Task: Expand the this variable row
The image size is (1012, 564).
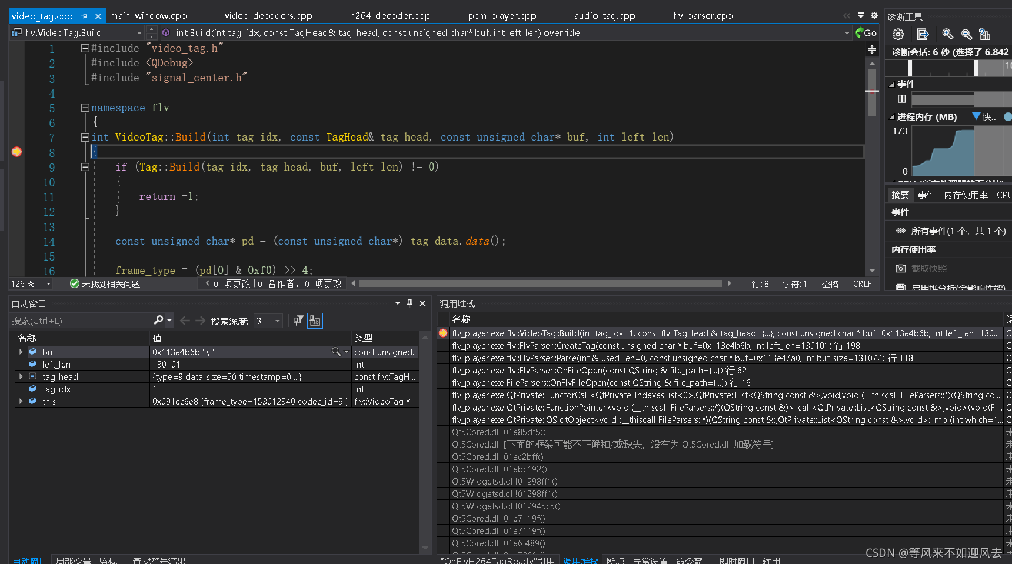Action: [x=21, y=401]
